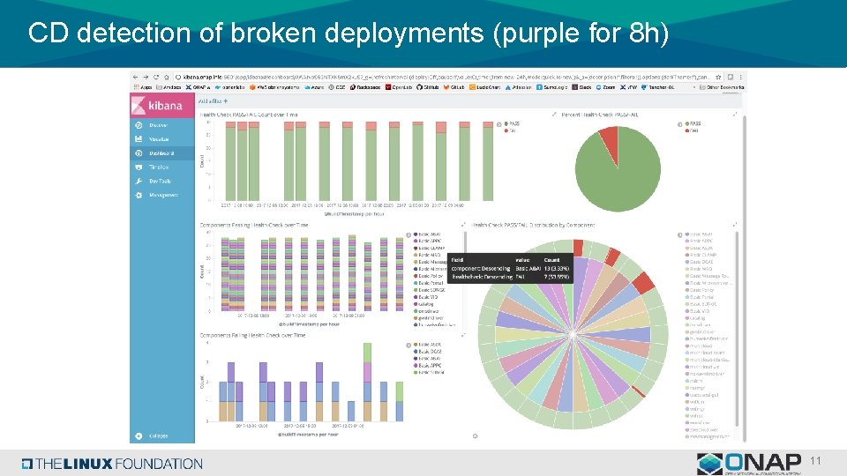The image size is (847, 476).
Task: Click red FAIL slice of percent pie
Action: pos(610,140)
